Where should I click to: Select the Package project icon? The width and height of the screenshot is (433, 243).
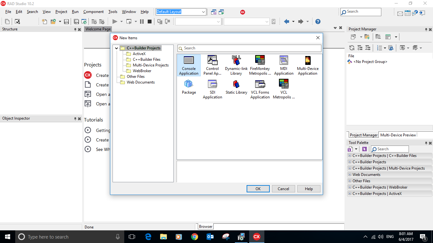tap(189, 87)
